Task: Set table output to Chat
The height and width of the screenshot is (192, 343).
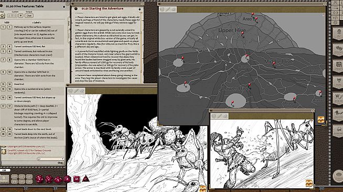Action: click(29, 16)
